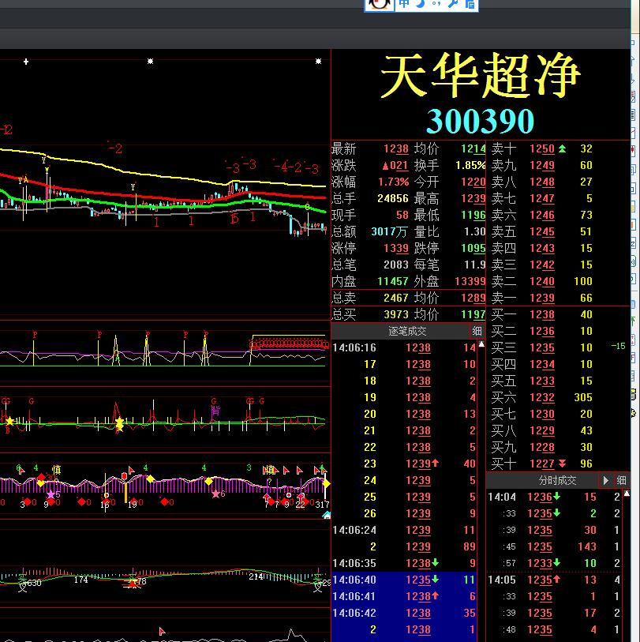Select the 14:06:40 tick at 1235
640x642 pixels.
[x=404, y=580]
